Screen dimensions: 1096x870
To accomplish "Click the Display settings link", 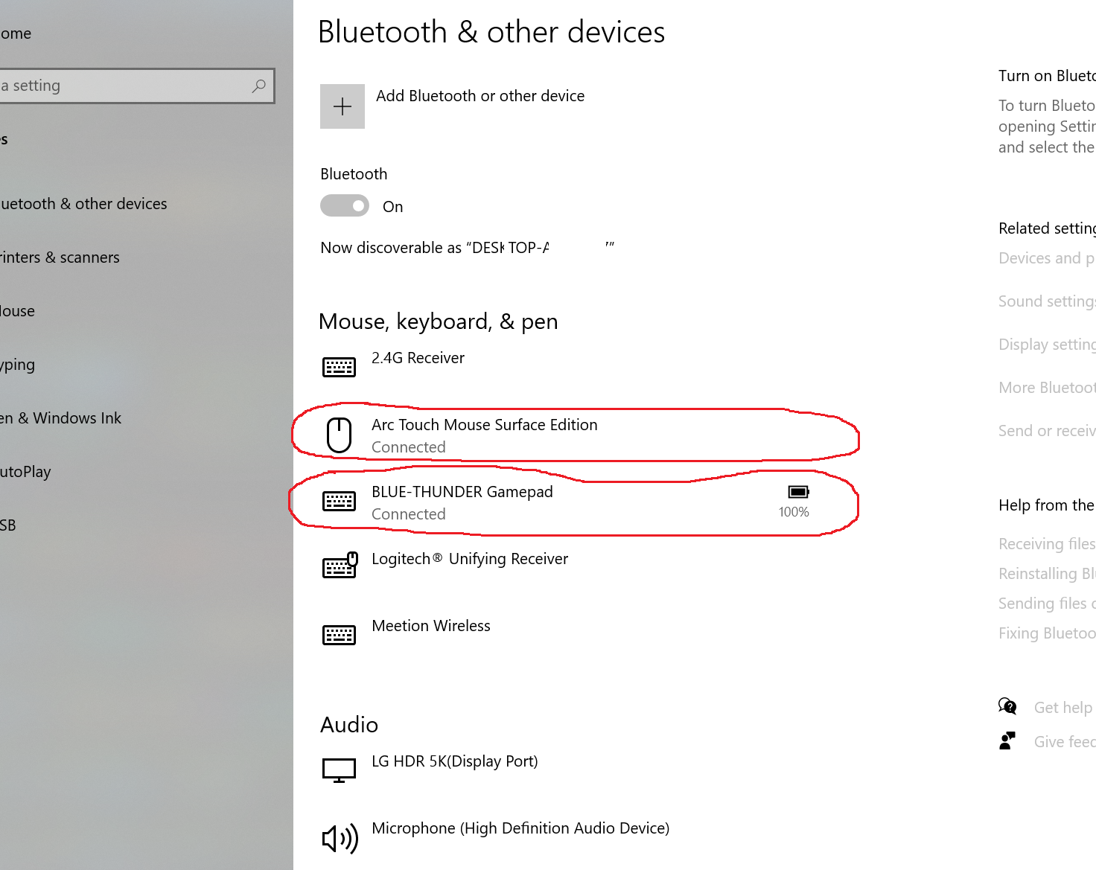I will (x=1045, y=344).
